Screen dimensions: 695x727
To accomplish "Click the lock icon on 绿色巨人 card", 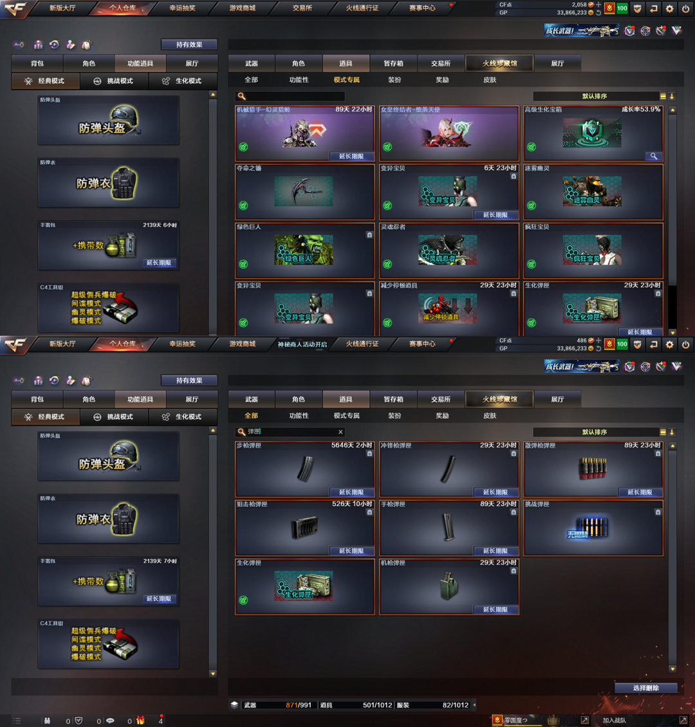I will point(369,235).
